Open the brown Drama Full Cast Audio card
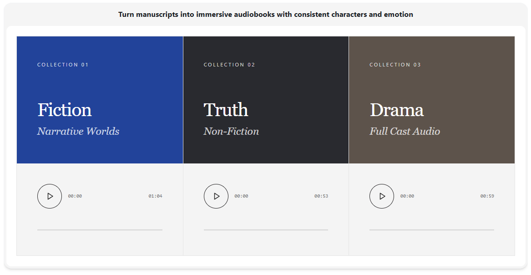Screen dimensions: 531x275 click(x=432, y=100)
